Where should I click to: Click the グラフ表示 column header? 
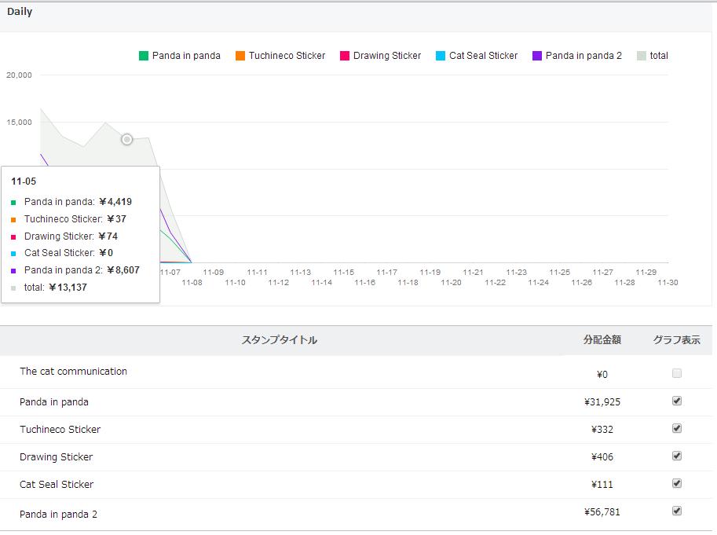[x=676, y=340]
